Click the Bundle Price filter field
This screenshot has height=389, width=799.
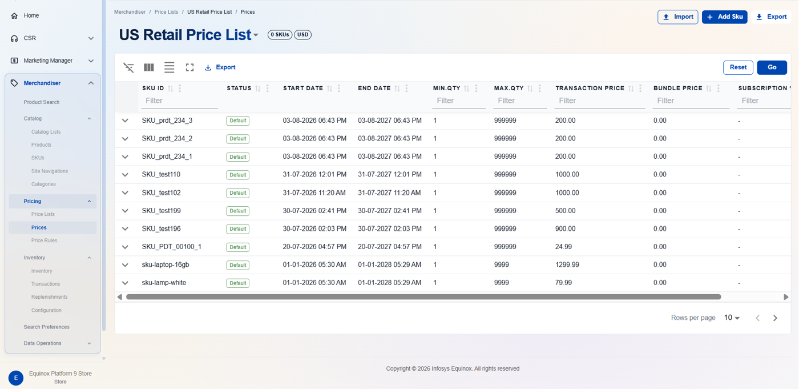tap(691, 101)
